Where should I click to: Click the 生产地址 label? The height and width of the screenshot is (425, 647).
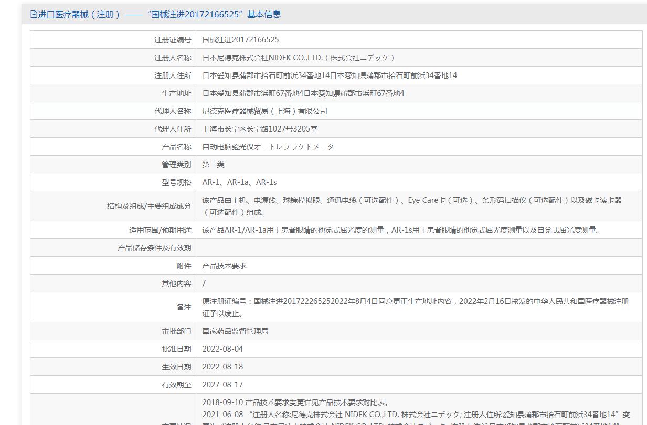click(176, 93)
